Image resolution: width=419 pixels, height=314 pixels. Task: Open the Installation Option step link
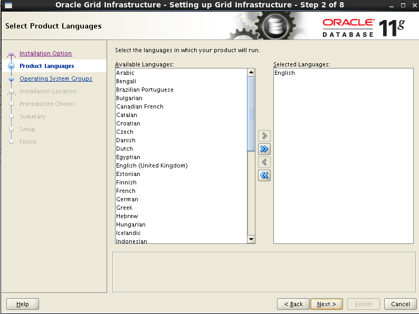[x=46, y=53]
